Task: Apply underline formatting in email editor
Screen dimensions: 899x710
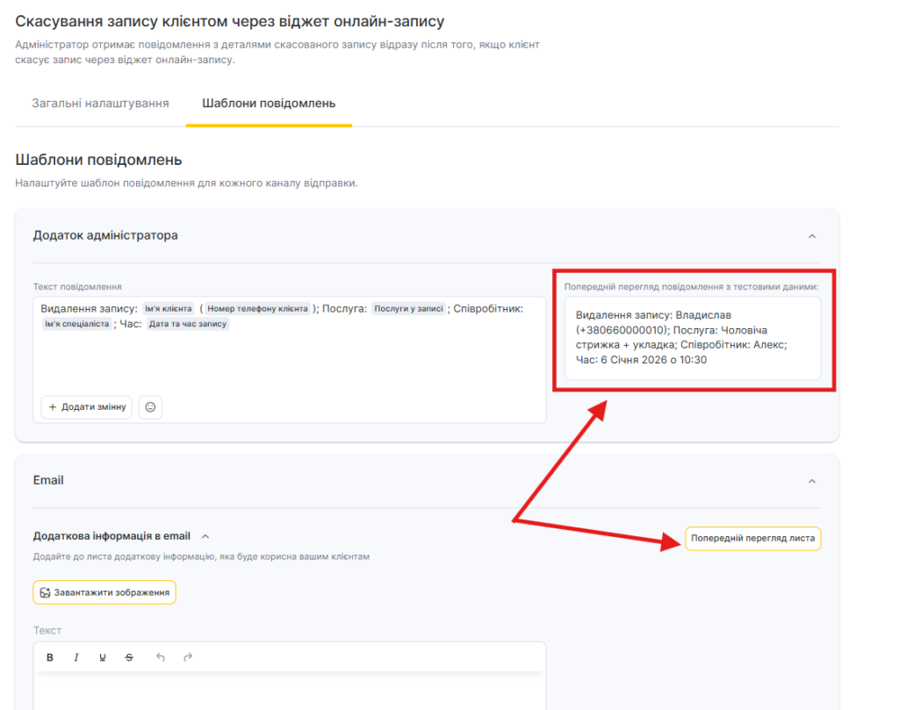Action: [x=103, y=657]
